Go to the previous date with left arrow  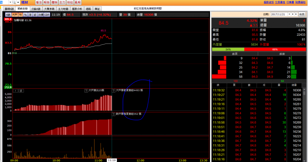[x=293, y=14]
